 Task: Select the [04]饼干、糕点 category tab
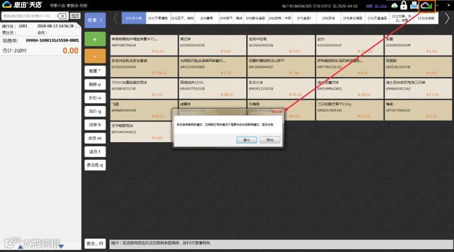[x=231, y=18]
